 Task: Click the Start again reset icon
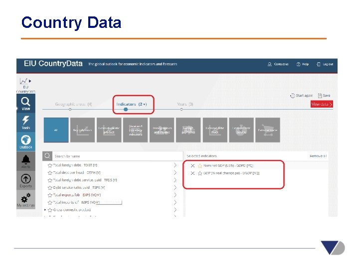click(x=292, y=96)
